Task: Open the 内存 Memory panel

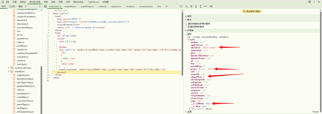Action: pyautogui.click(x=68, y=2)
